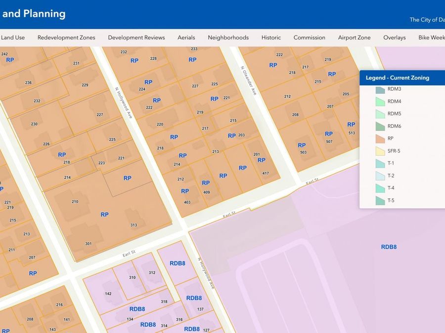Select the Airport Zone tab

[x=354, y=37]
